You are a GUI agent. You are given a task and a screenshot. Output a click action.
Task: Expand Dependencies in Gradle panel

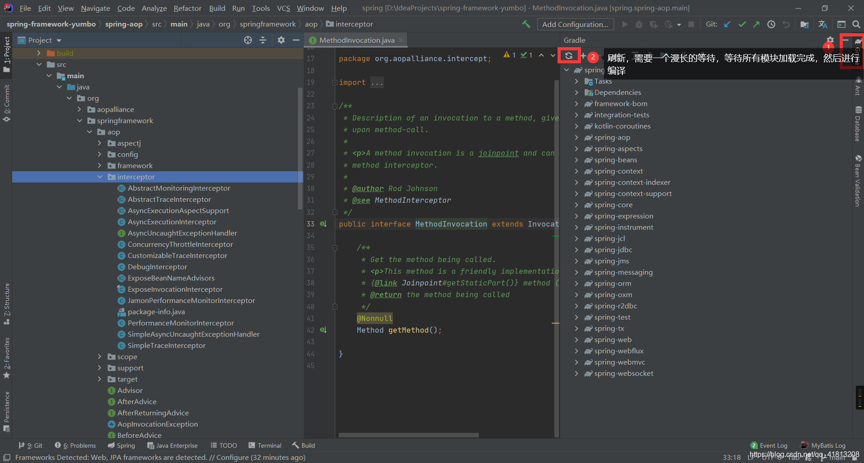tap(576, 92)
